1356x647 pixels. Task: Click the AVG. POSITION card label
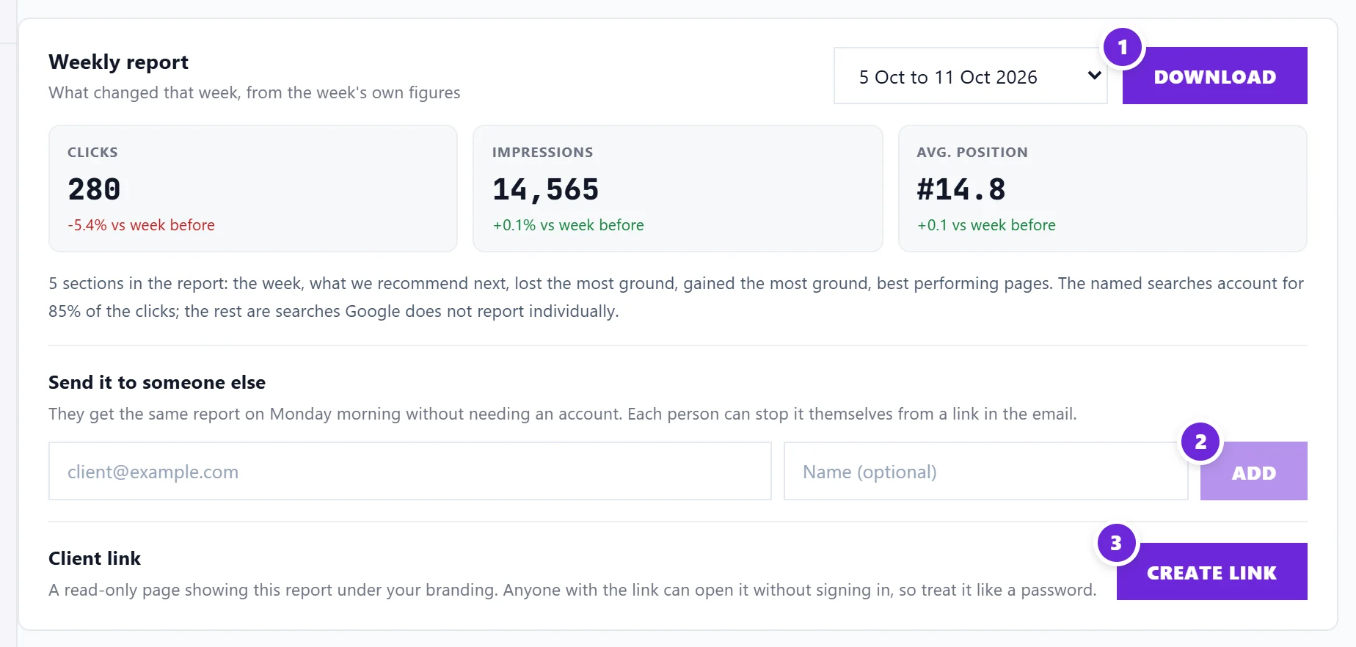click(972, 152)
